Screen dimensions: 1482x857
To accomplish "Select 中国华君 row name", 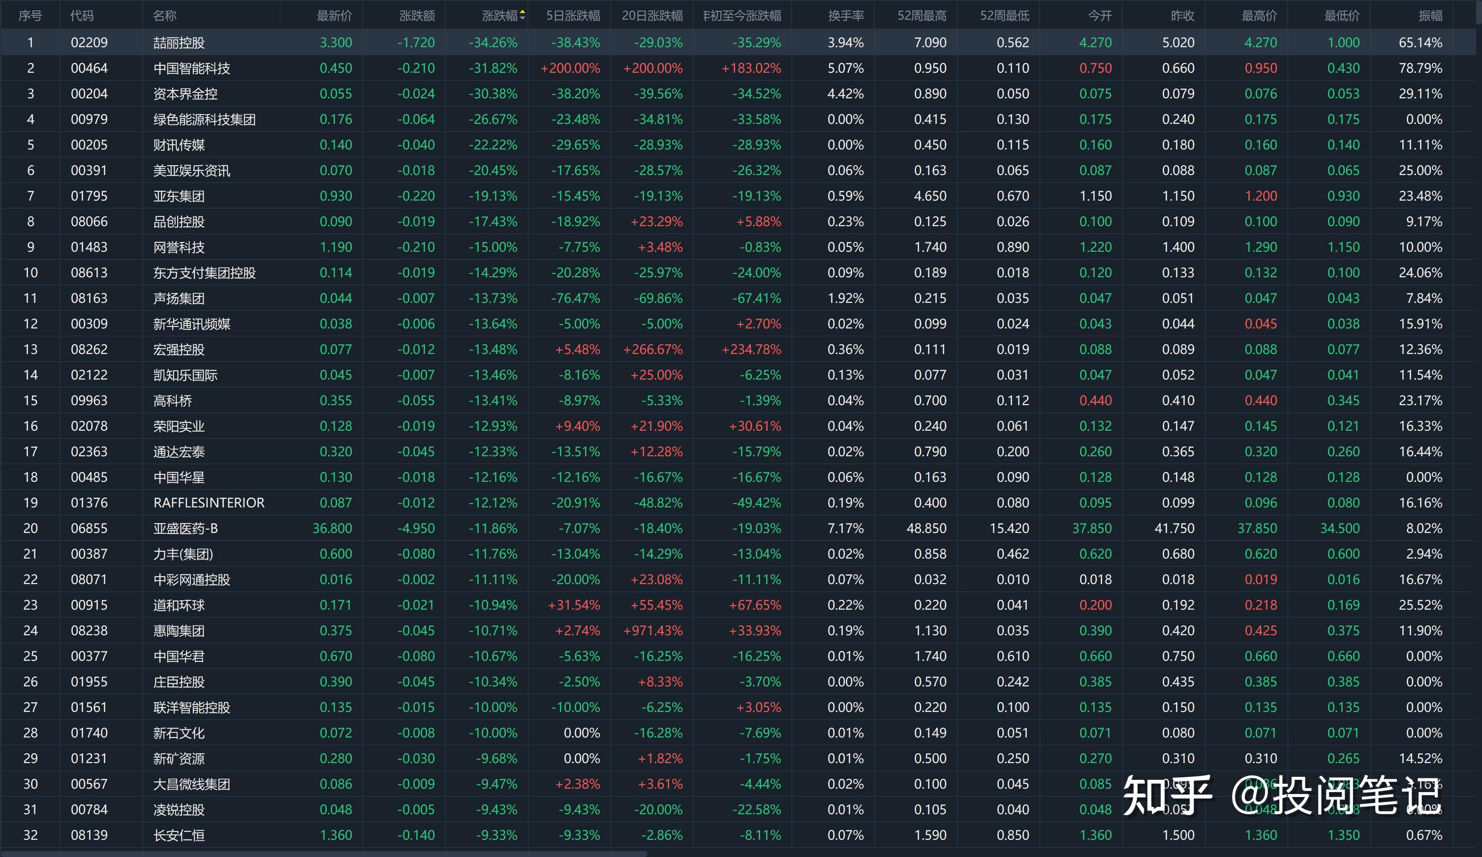I will tap(179, 656).
